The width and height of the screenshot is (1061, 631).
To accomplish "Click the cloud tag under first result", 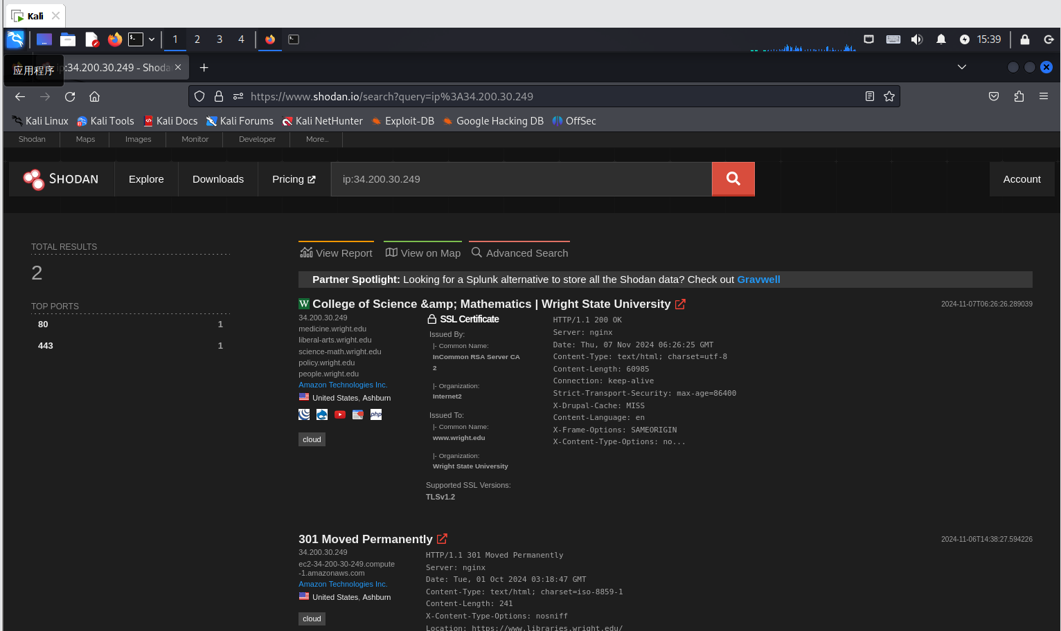I will pos(312,439).
